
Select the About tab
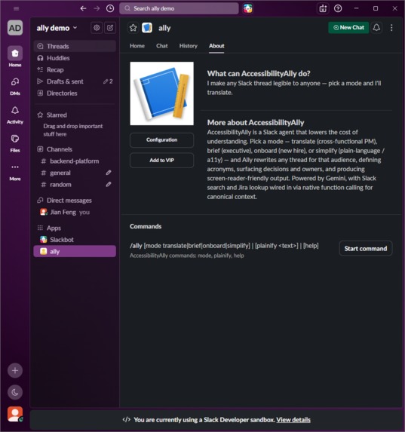pos(216,46)
